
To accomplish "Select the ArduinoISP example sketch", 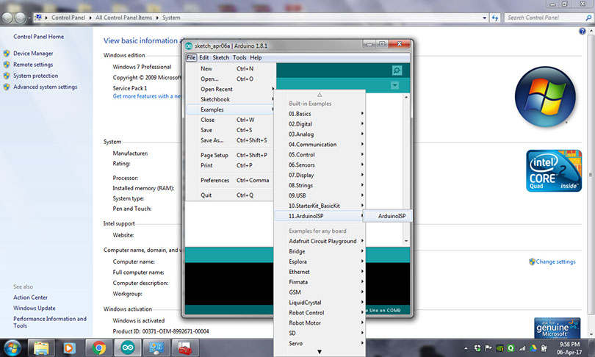I will [388, 216].
